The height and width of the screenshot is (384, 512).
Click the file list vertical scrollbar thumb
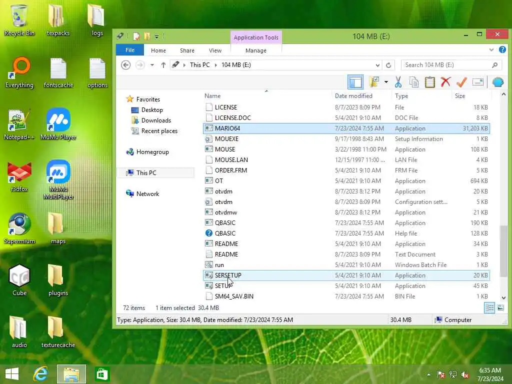click(x=503, y=251)
